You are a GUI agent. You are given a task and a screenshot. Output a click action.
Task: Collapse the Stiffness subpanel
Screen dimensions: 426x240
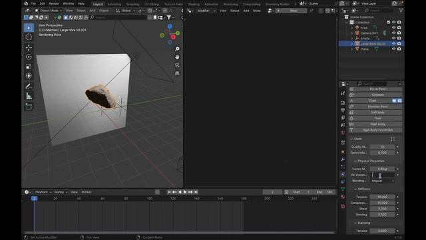click(355, 189)
